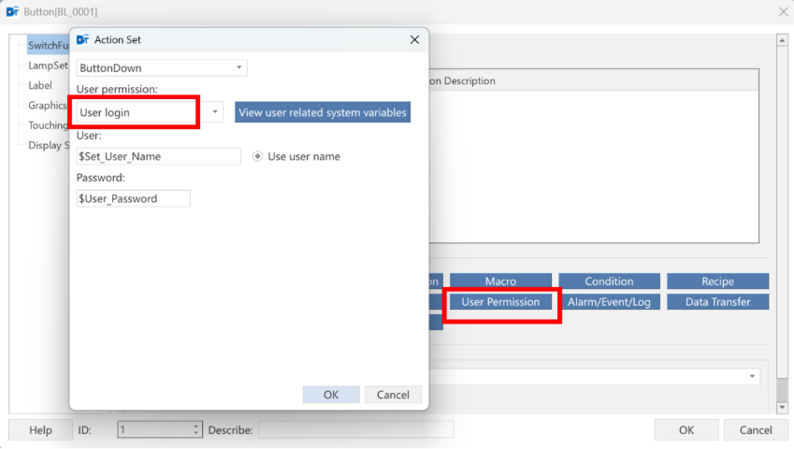This screenshot has height=449, width=794.
Task: Click the $User_Password field
Action: click(133, 198)
